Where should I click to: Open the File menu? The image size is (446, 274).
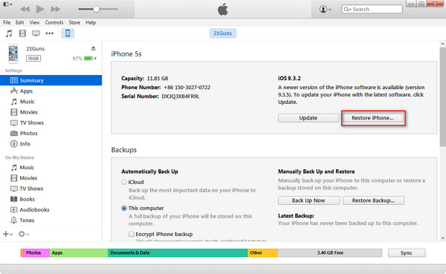7,22
